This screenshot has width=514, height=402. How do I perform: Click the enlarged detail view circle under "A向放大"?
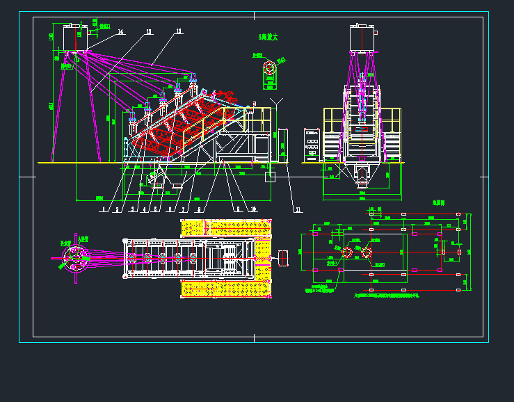269,68
